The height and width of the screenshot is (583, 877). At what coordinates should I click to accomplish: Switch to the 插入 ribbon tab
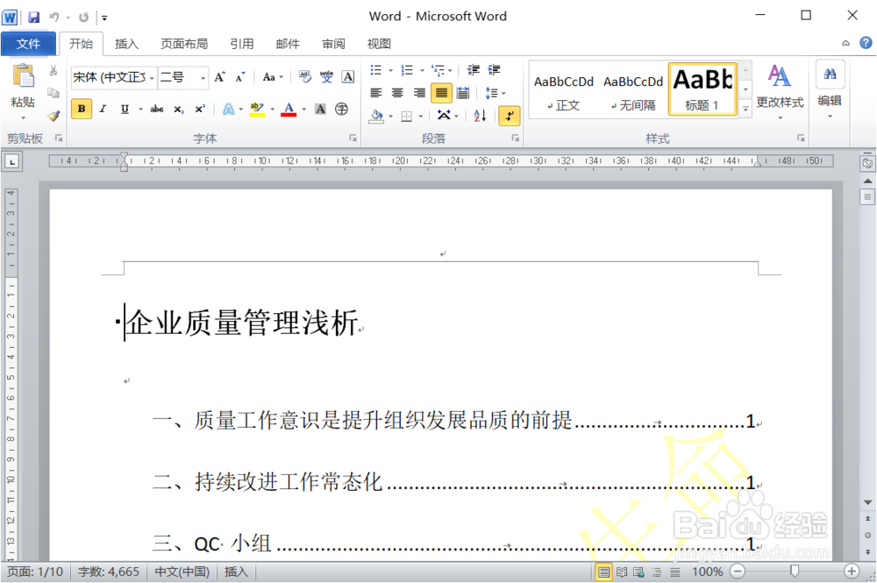tap(127, 43)
